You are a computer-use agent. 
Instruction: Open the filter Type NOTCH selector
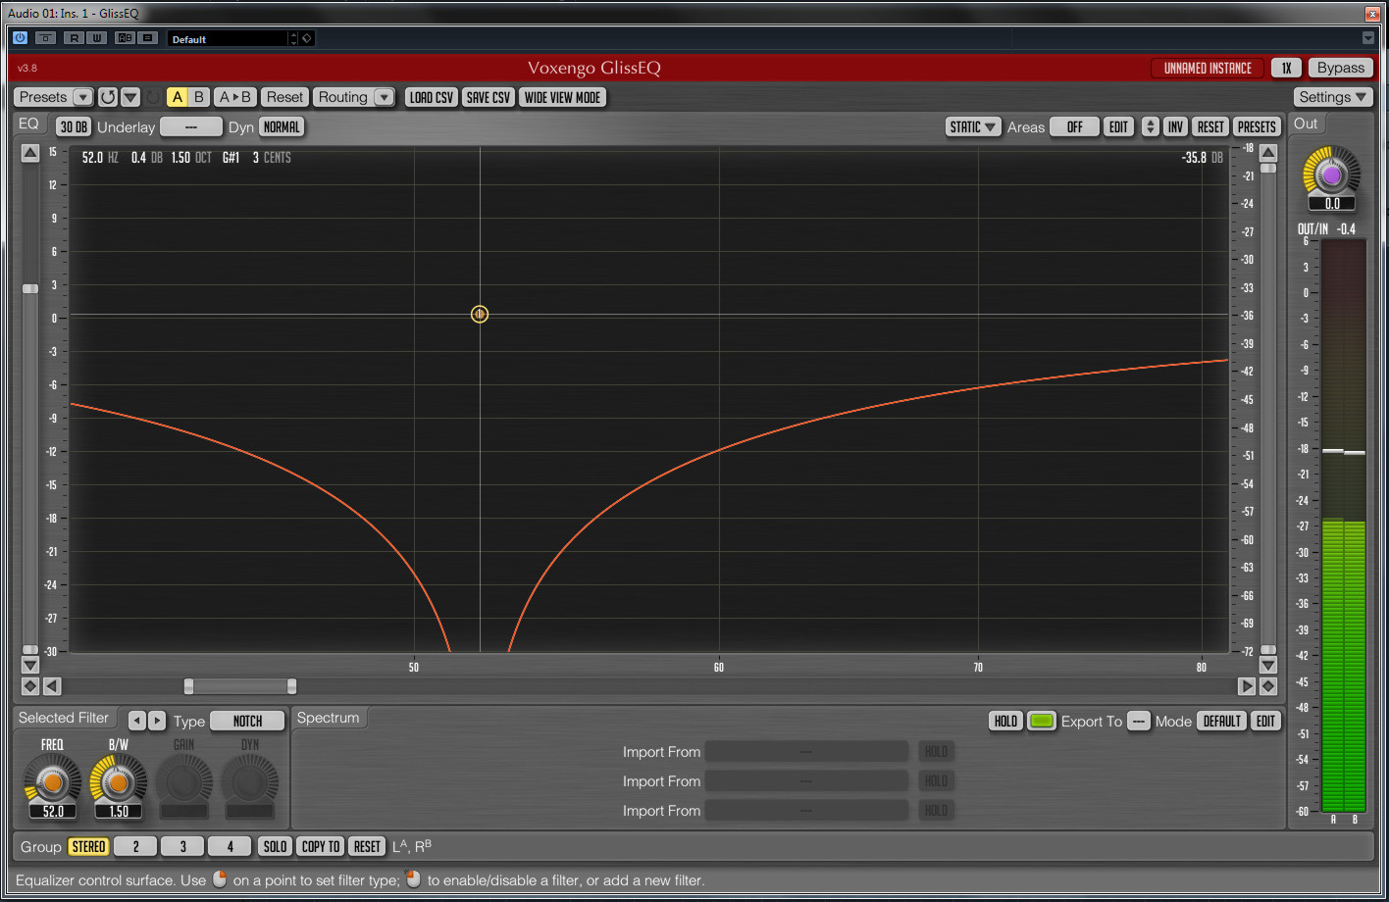click(247, 721)
